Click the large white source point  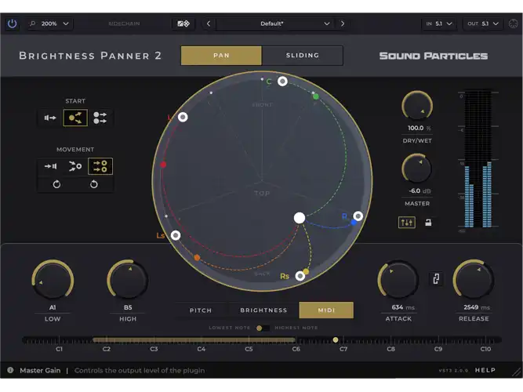pyautogui.click(x=300, y=218)
